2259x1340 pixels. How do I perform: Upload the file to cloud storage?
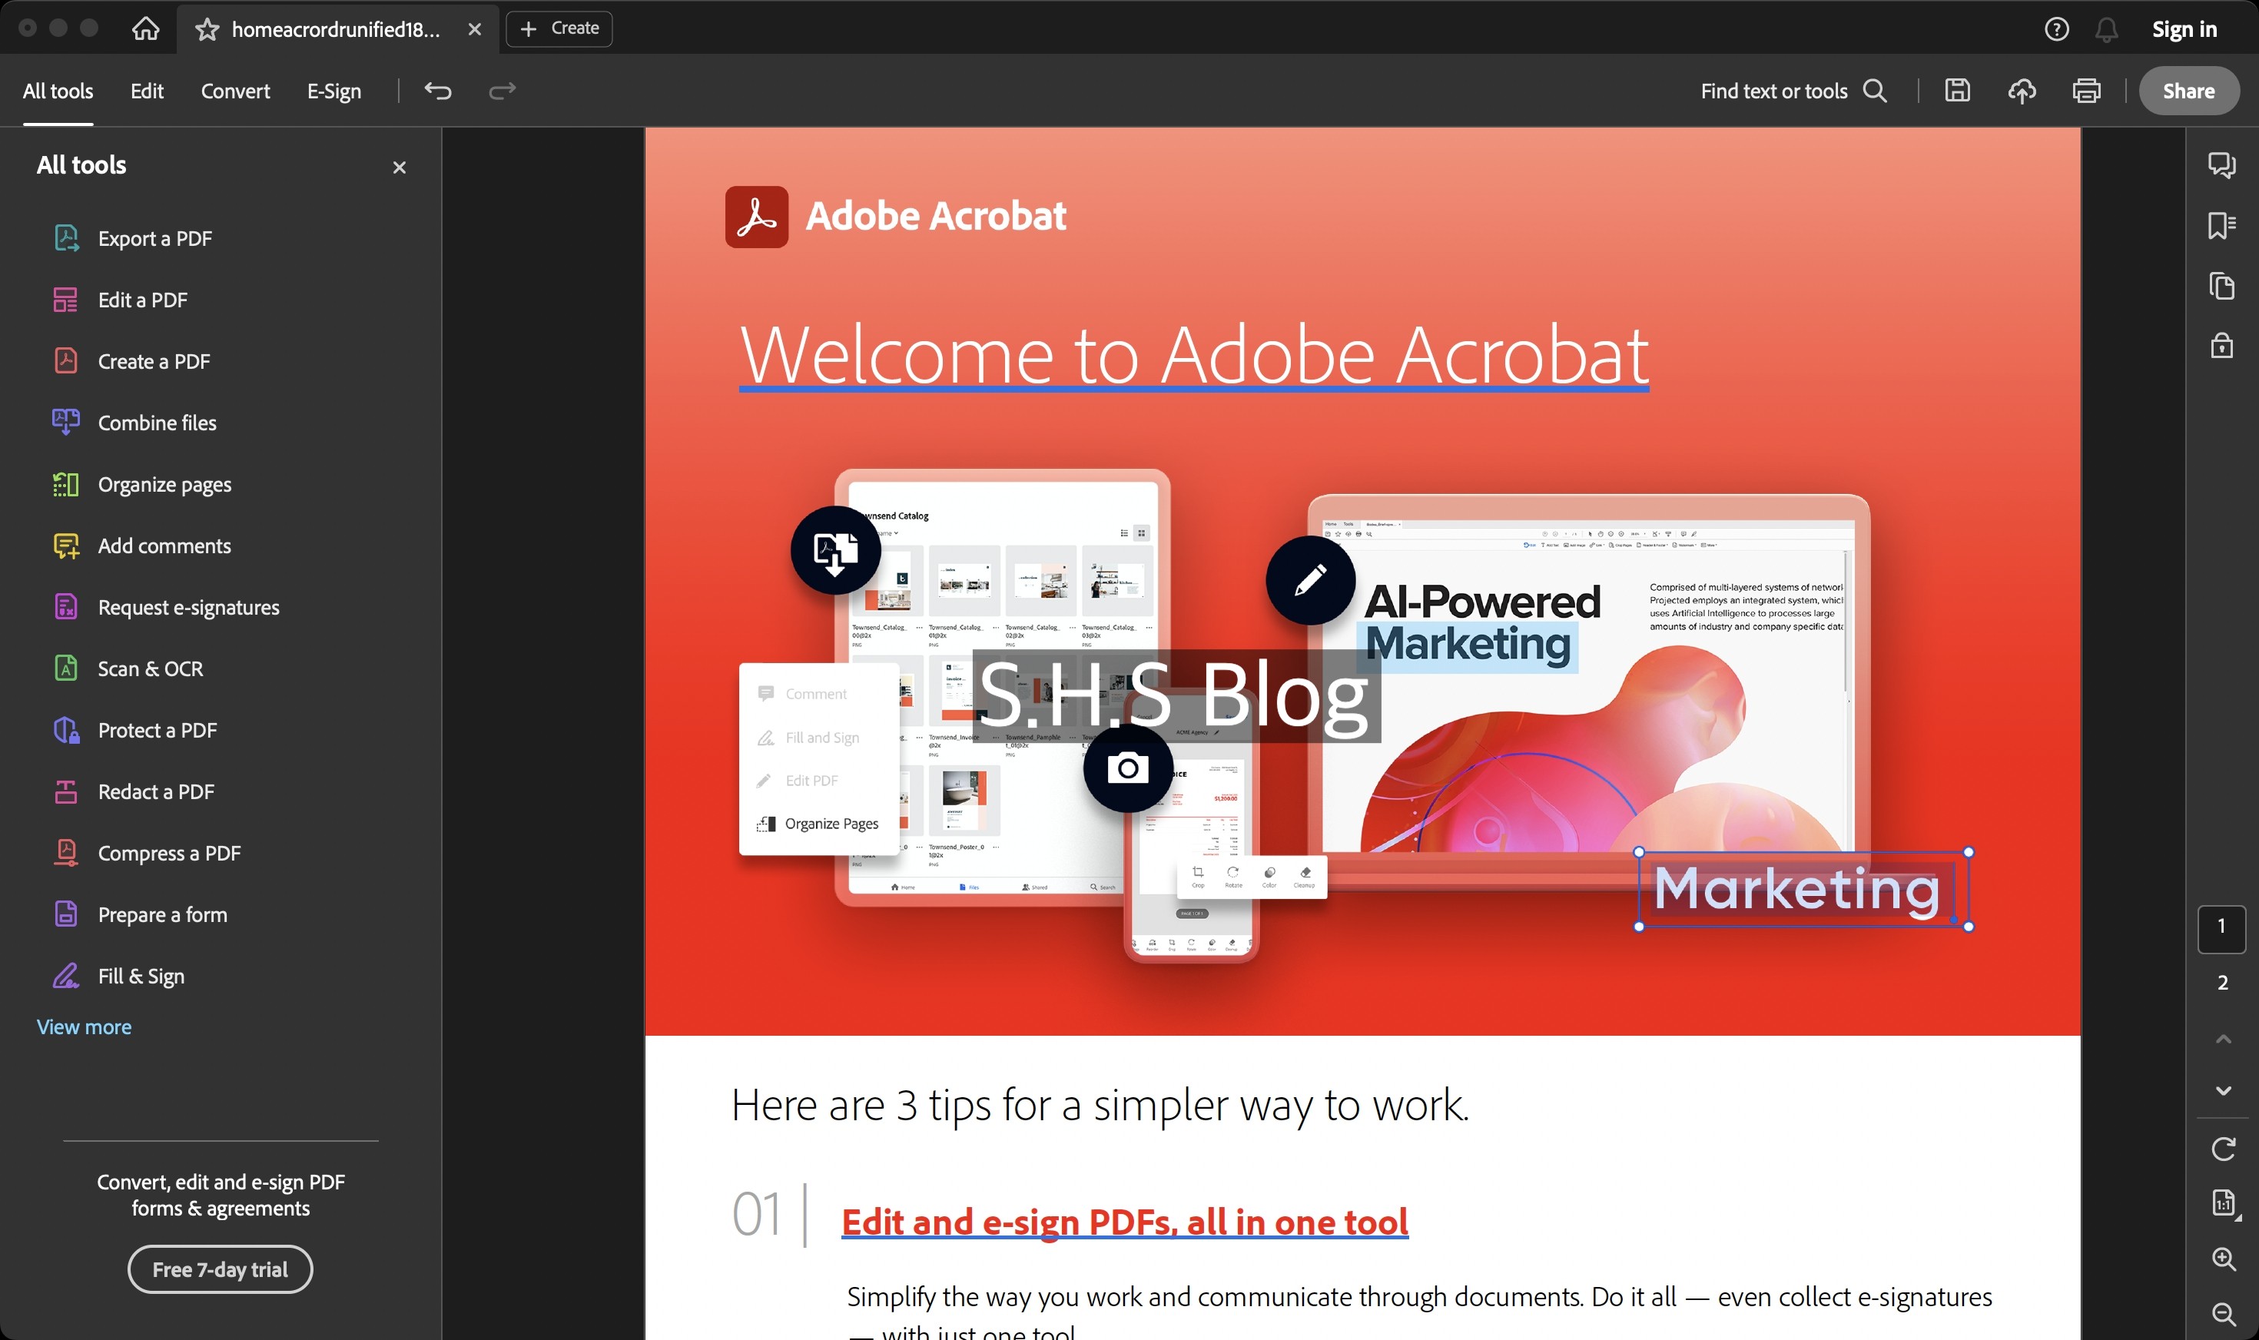pyautogui.click(x=2022, y=91)
